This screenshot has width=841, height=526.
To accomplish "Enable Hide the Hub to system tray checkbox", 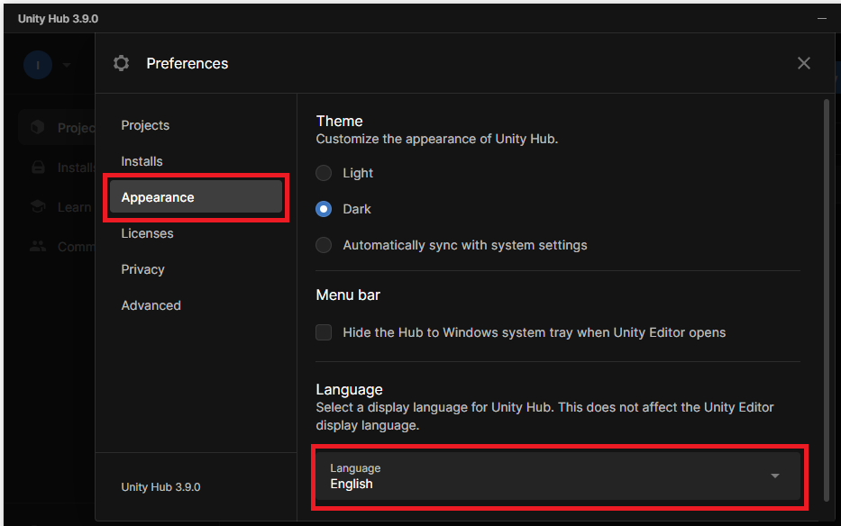I will pyautogui.click(x=324, y=332).
